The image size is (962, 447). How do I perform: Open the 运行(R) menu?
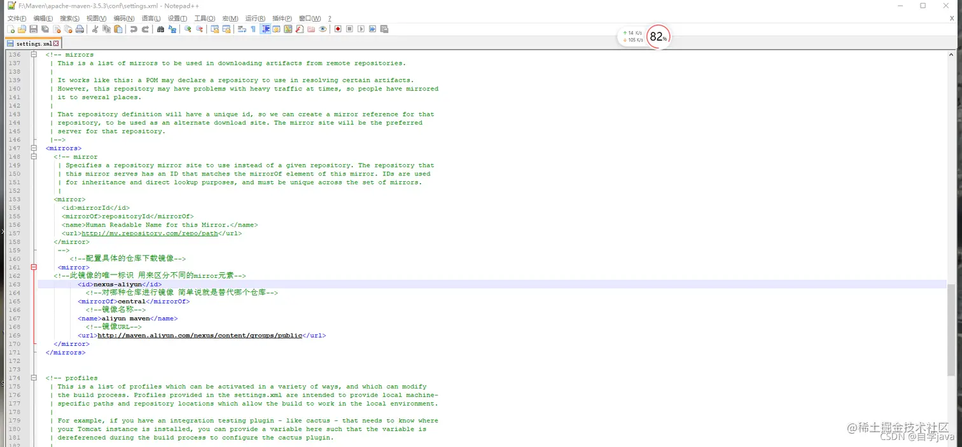tap(255, 18)
